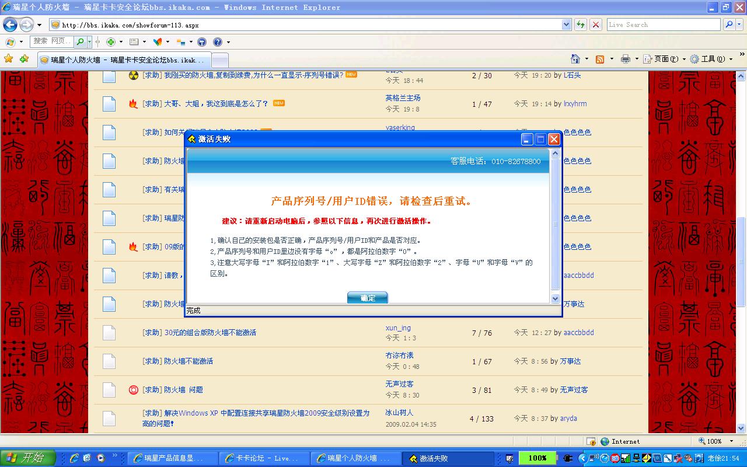The height and width of the screenshot is (467, 747).
Task: Click the author name 冰山树人
Action: tap(399, 413)
